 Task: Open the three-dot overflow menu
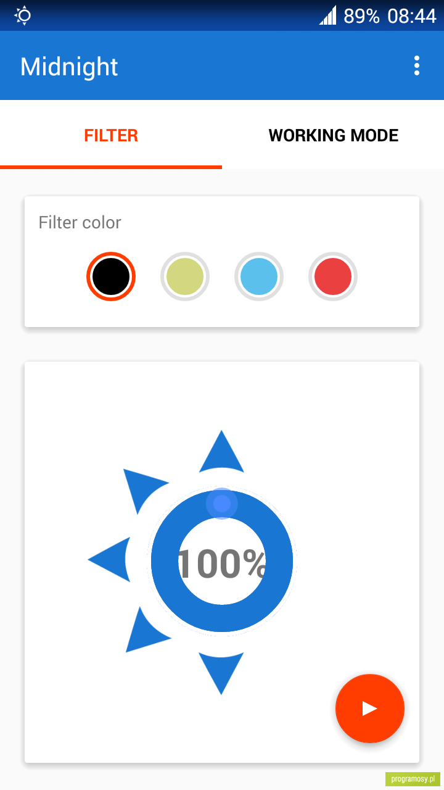tap(417, 65)
